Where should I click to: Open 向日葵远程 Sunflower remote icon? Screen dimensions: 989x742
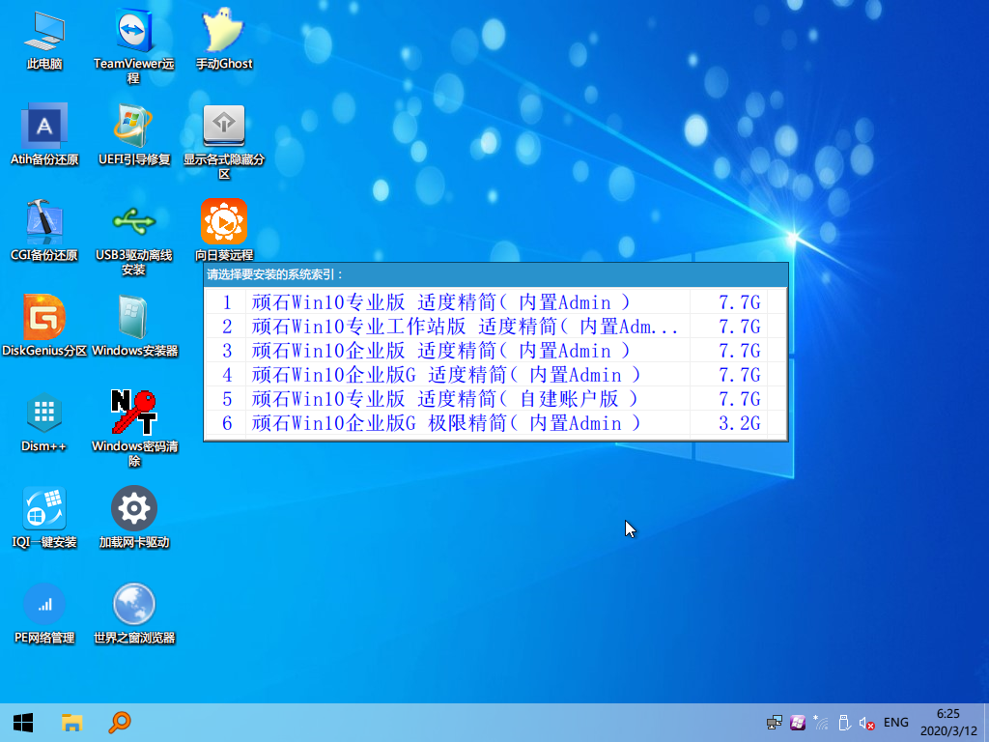[223, 222]
